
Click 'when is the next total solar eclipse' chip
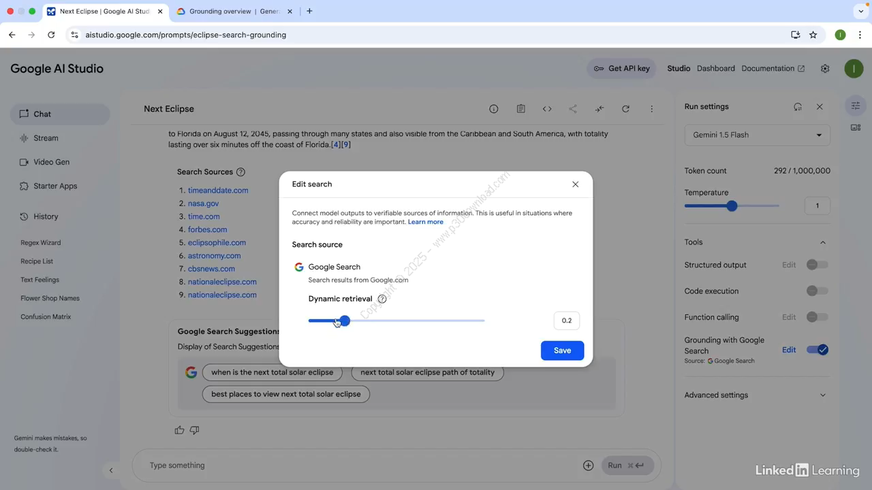pyautogui.click(x=272, y=372)
